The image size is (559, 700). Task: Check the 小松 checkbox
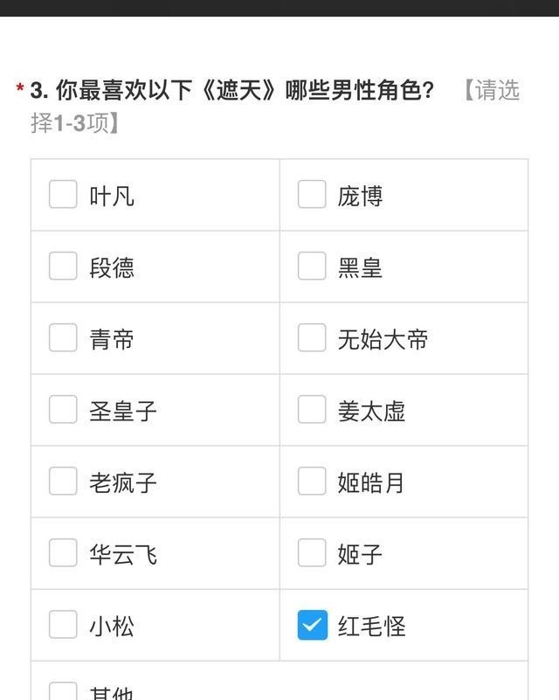tap(63, 625)
